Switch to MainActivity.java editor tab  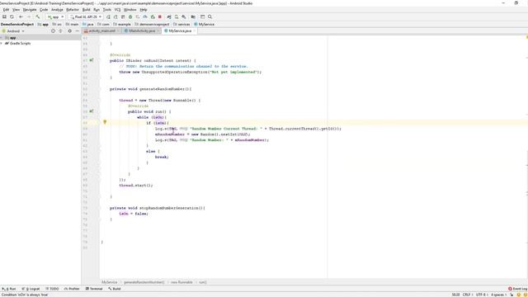[142, 31]
